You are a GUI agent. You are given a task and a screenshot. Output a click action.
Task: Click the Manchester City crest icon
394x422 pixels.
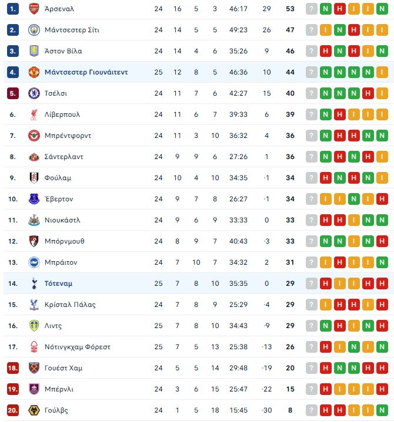click(x=34, y=30)
